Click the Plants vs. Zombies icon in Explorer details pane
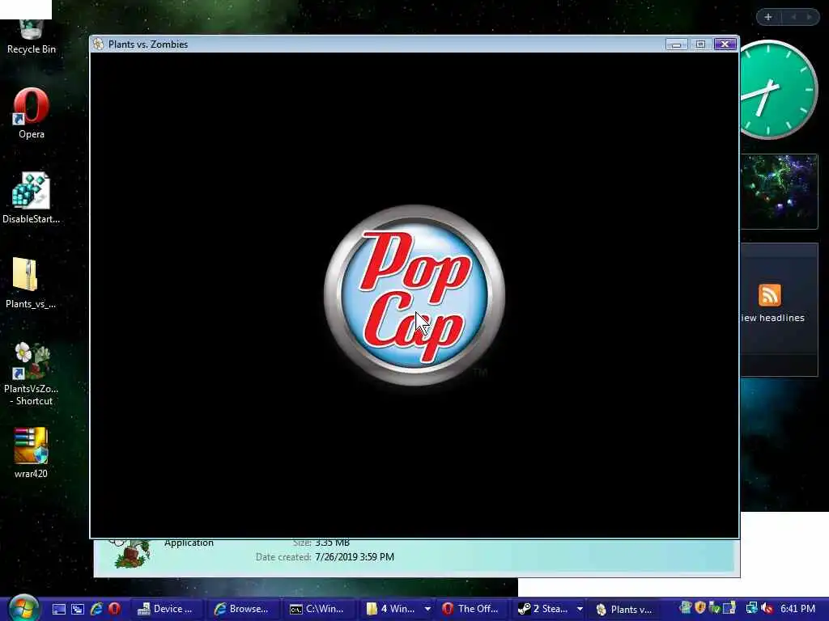This screenshot has height=621, width=829. tap(130, 553)
